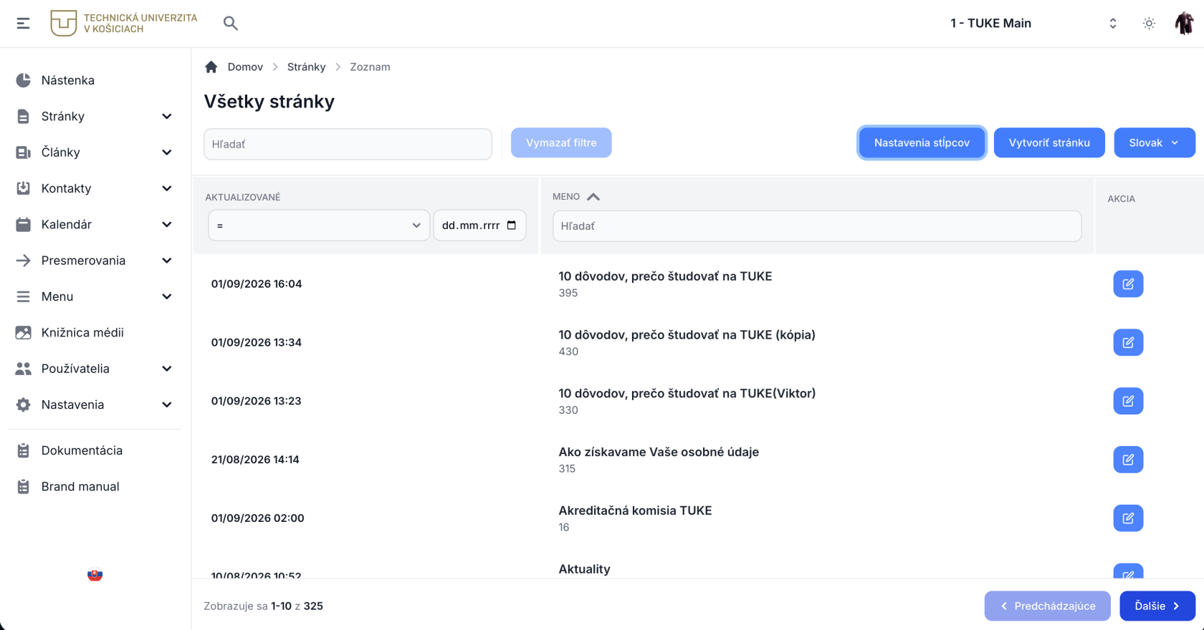This screenshot has width=1204, height=630.
Task: Go to the home icon in breadcrumb
Action: tap(211, 67)
